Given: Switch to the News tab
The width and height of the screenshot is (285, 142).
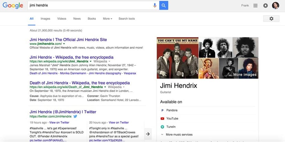Looking at the screenshot, I should [77, 19].
